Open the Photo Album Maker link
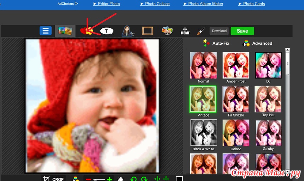Viewport: 304px width, 181px height. point(203,4)
